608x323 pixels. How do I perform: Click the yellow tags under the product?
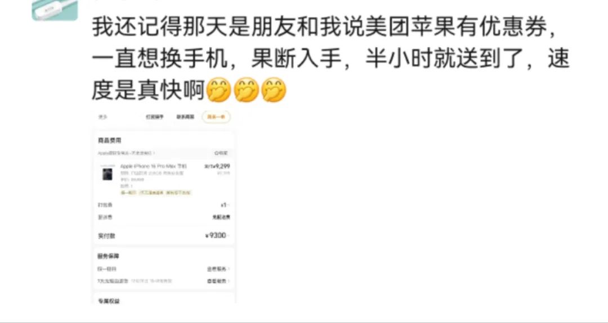(x=156, y=192)
